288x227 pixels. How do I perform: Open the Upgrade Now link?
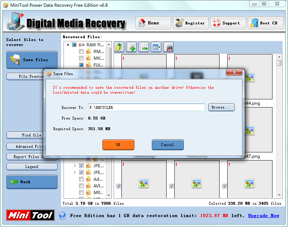pyautogui.click(x=263, y=215)
